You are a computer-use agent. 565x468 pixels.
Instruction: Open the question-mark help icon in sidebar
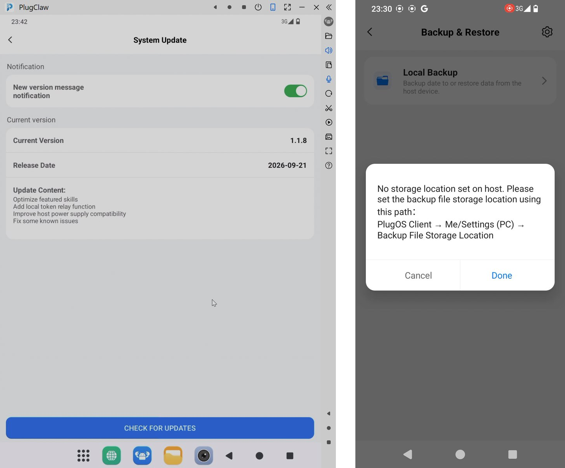pos(328,165)
